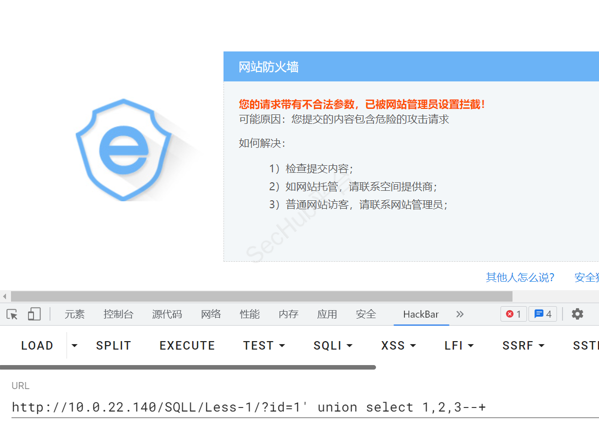Click the red error count badge
The height and width of the screenshot is (433, 599).
(x=513, y=314)
